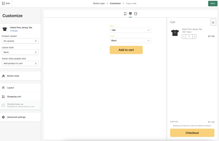The width and height of the screenshot is (219, 141).
Task: Click the SUBTOTAL label
Action: [174, 122]
